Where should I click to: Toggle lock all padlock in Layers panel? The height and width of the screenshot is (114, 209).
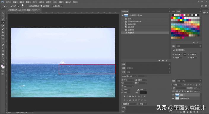(x=188, y=91)
